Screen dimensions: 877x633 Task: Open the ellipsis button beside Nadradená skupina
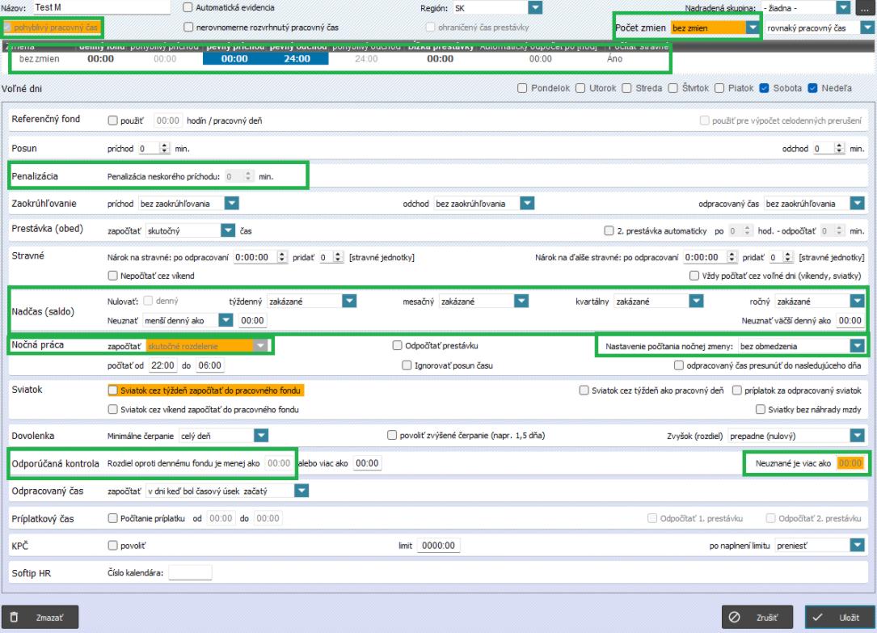(x=866, y=8)
